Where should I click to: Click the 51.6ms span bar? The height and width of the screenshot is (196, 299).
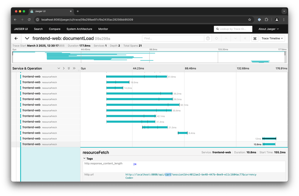[x=137, y=77]
